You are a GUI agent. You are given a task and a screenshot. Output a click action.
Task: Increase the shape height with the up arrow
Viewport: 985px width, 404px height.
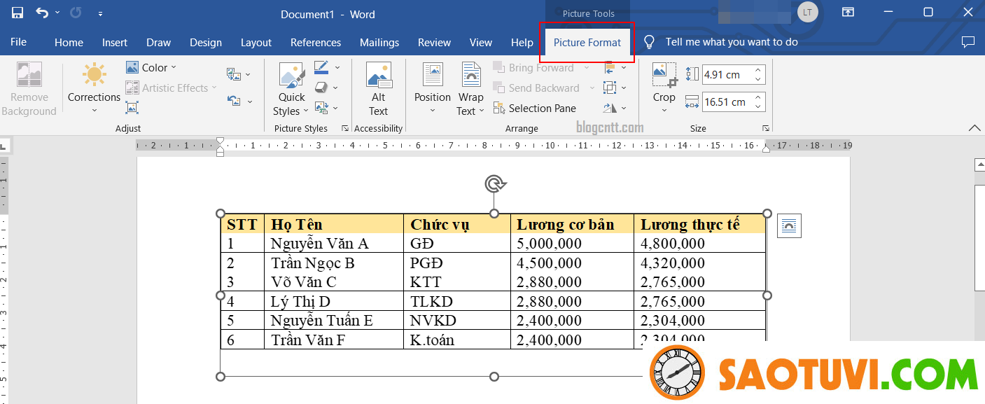tap(758, 71)
